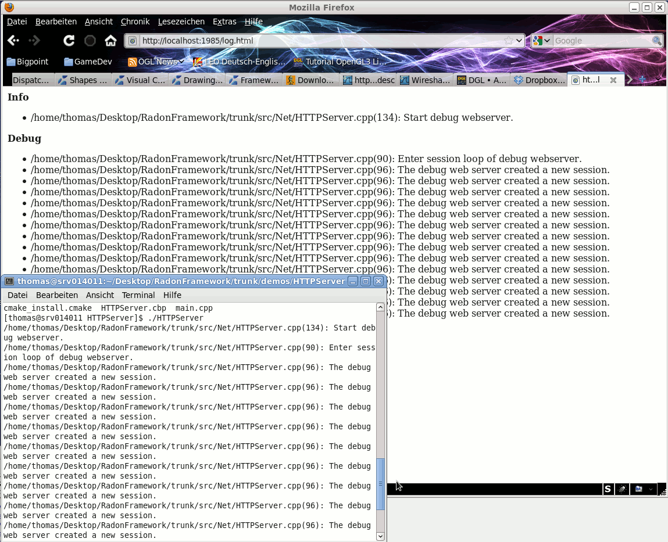The image size is (668, 542).
Task: Click the URL address bar field
Action: (320, 41)
